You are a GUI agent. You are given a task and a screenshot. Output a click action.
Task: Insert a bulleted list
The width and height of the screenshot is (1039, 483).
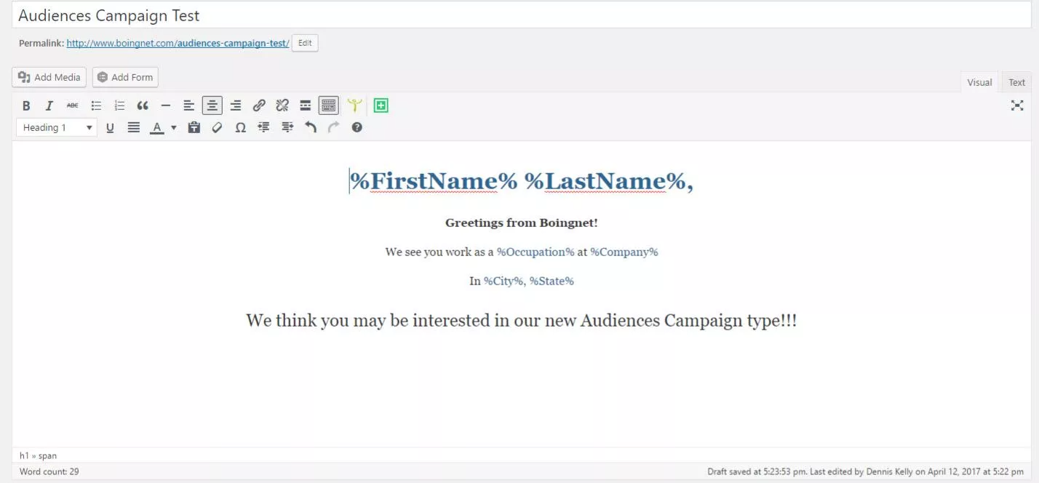[x=96, y=106]
